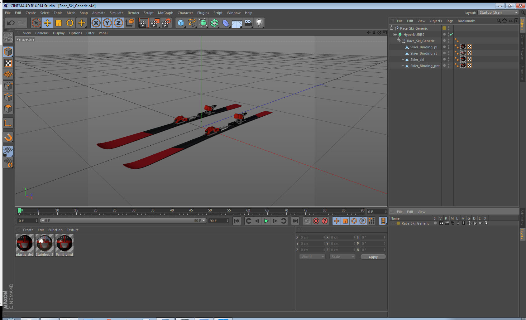Step the end frame 90 F spinner

(227, 221)
